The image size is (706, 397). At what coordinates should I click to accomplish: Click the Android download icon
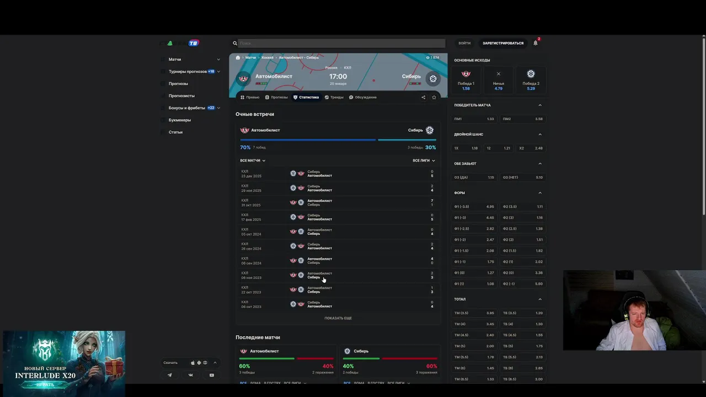[199, 363]
